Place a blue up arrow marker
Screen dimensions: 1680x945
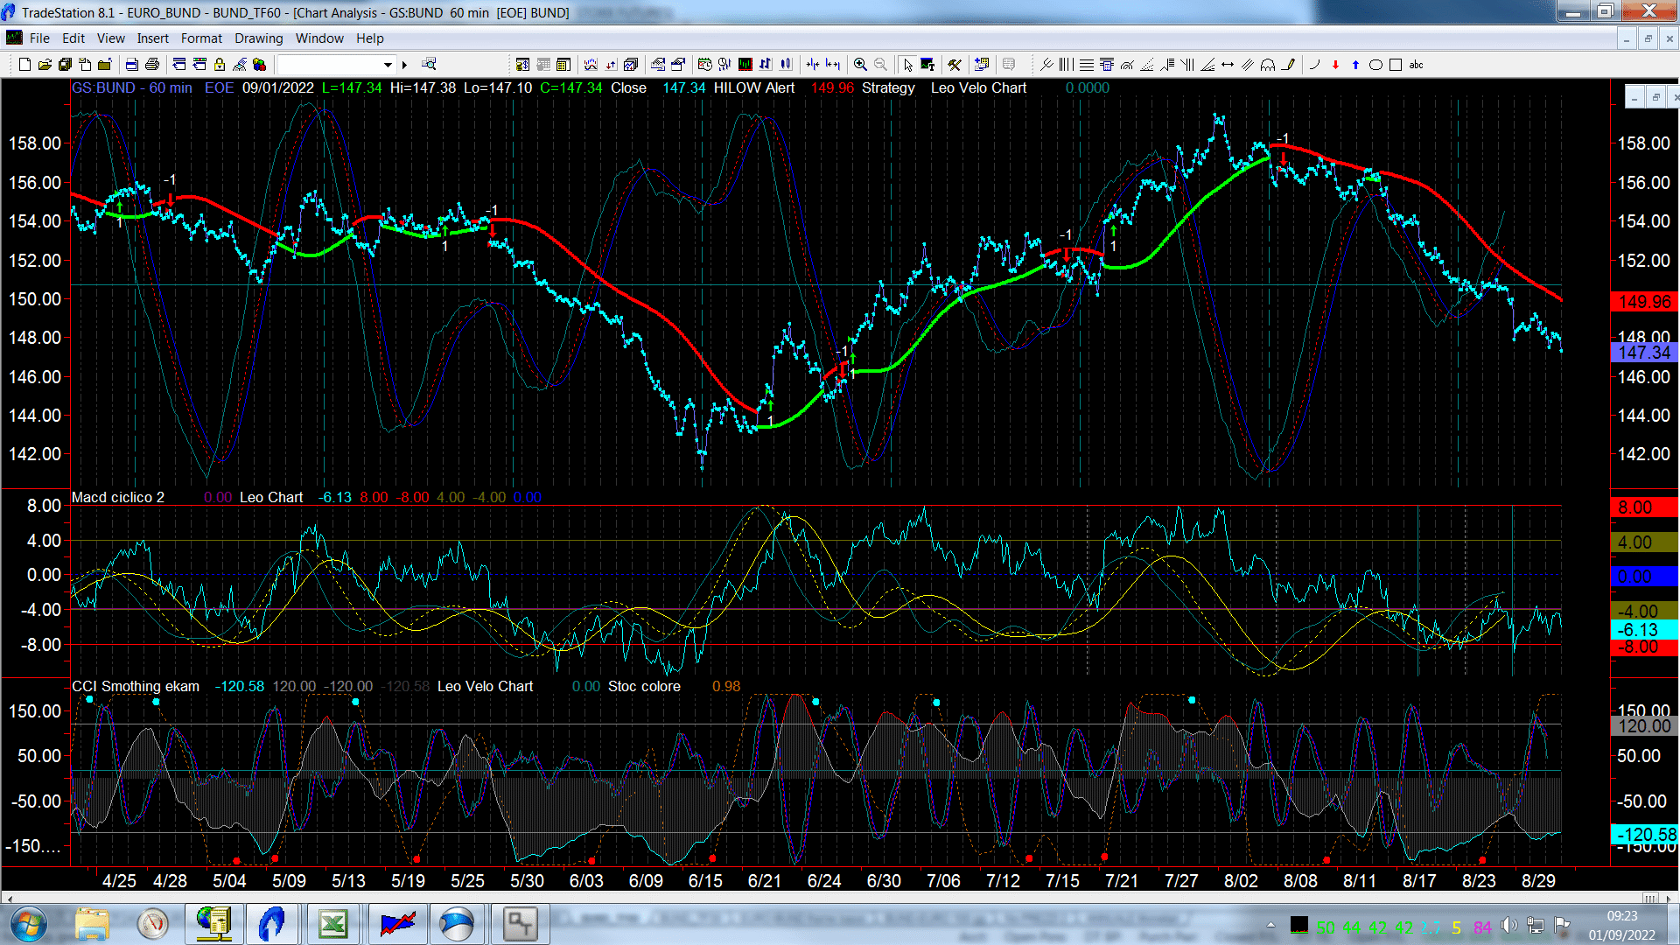click(1355, 65)
